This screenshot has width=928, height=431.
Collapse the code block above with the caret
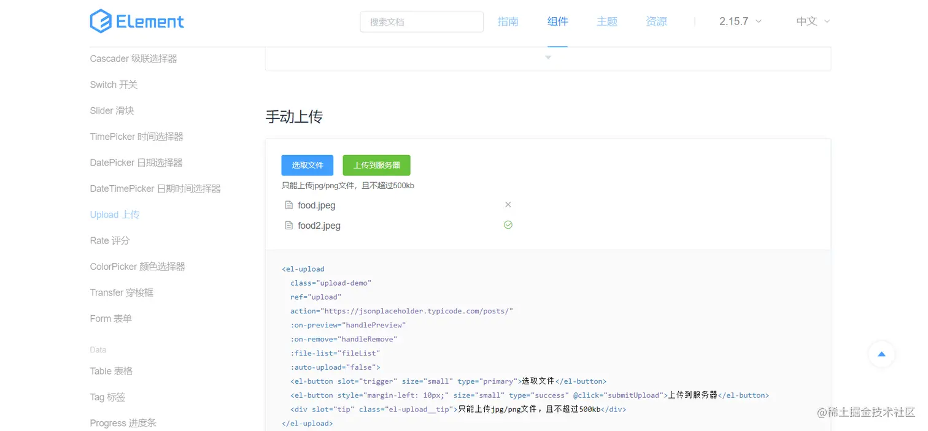tap(548, 58)
